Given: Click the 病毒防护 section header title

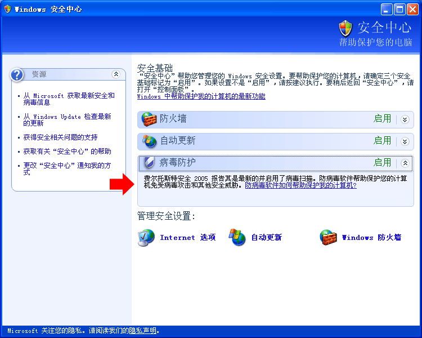Looking at the screenshot, I should (x=177, y=162).
